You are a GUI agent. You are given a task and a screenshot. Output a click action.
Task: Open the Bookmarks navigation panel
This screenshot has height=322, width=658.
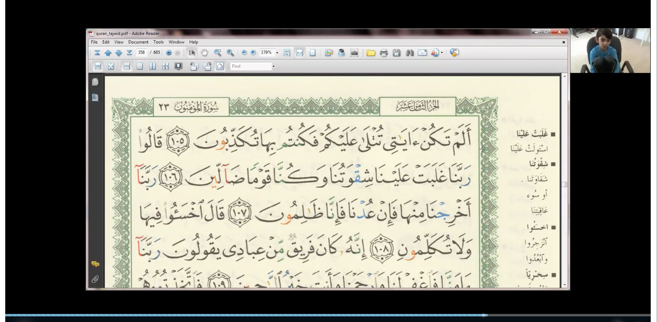pos(95,97)
